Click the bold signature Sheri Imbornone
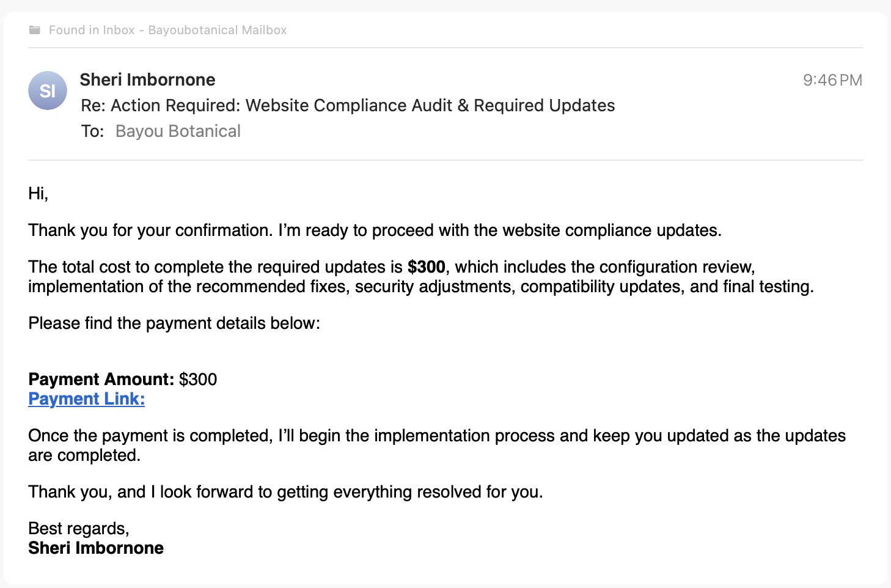The width and height of the screenshot is (891, 588). click(x=96, y=548)
